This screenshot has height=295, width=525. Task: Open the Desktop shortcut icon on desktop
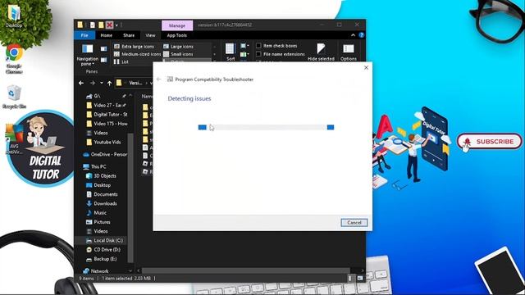point(14,16)
